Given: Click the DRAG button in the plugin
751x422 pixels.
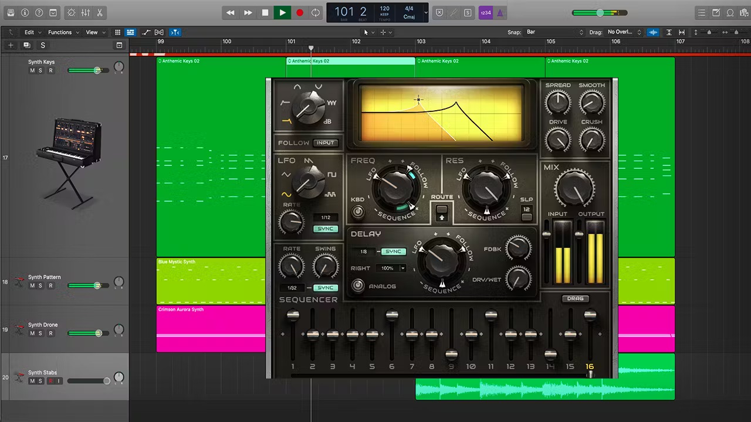Looking at the screenshot, I should coord(575,298).
